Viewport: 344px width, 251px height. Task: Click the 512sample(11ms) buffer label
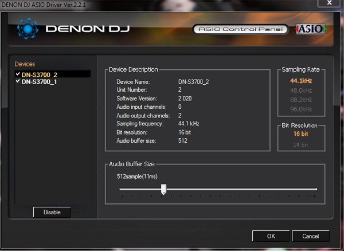pyautogui.click(x=138, y=177)
